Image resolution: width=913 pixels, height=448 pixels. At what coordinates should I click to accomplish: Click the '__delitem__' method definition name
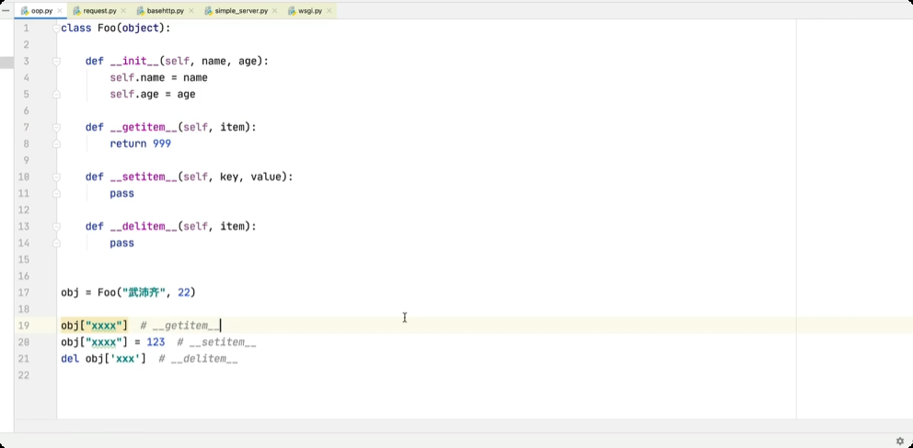pos(144,226)
